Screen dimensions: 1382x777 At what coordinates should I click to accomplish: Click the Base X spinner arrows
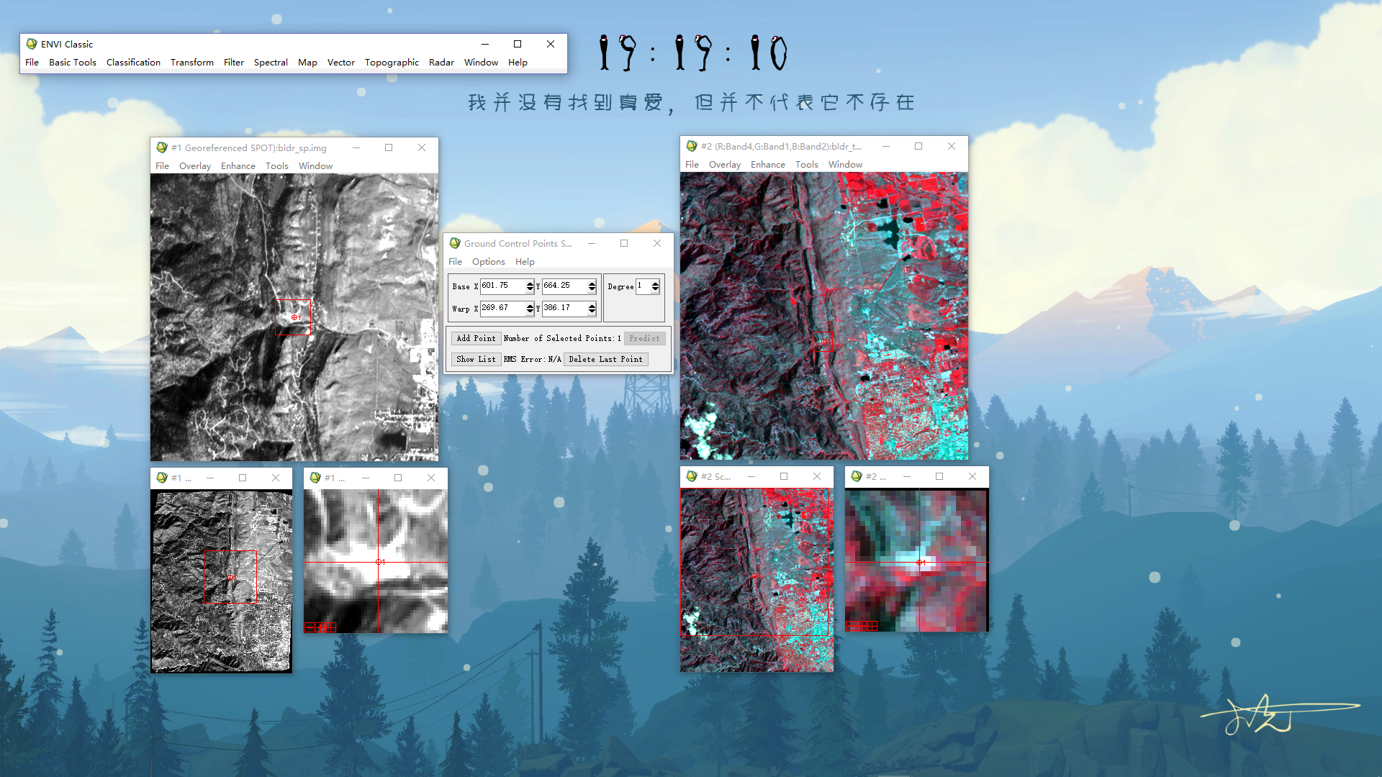[x=530, y=286]
